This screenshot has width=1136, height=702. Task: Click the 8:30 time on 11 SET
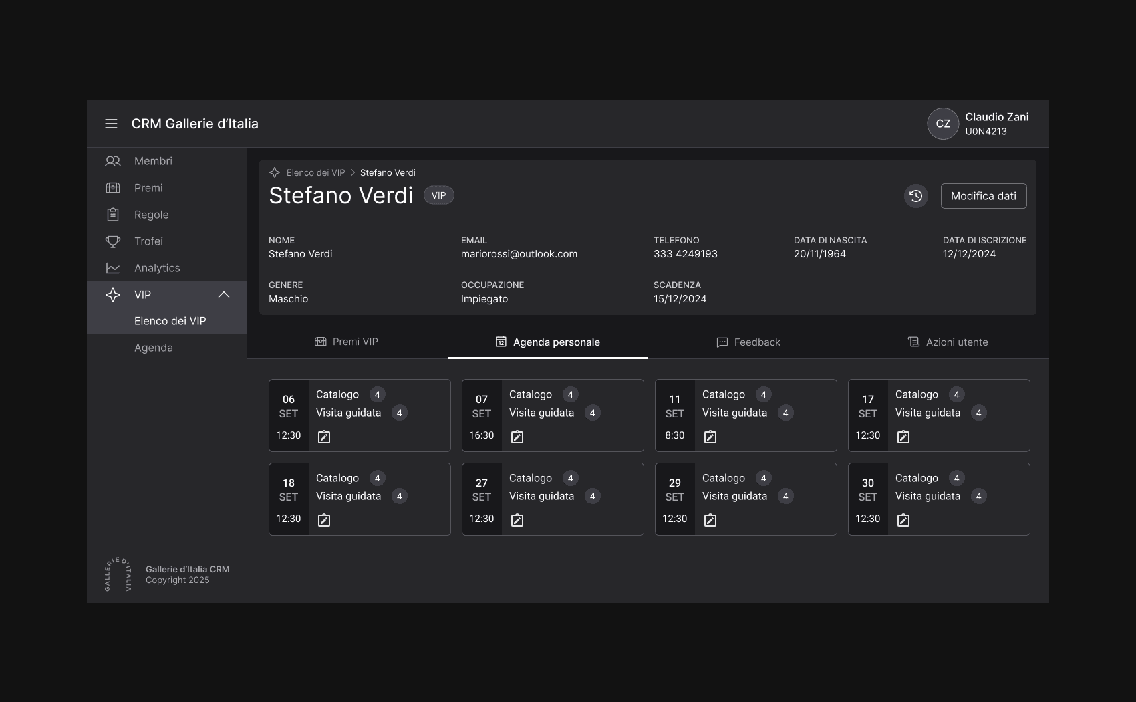(675, 435)
